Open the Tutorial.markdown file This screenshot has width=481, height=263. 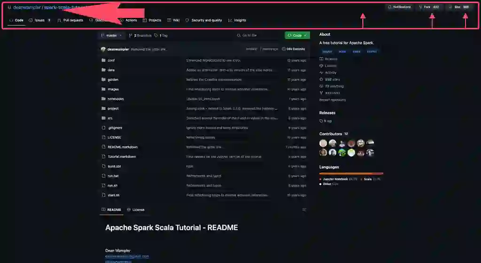(122, 157)
